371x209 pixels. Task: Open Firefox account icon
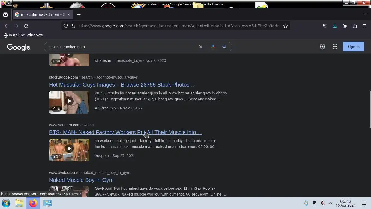(345, 26)
